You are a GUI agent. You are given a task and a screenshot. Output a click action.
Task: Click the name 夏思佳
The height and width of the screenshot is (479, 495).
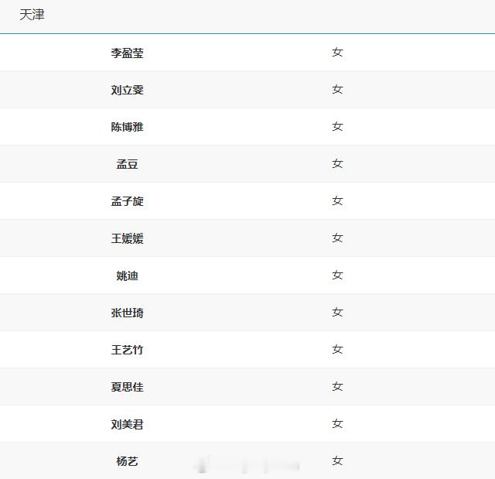click(x=127, y=387)
